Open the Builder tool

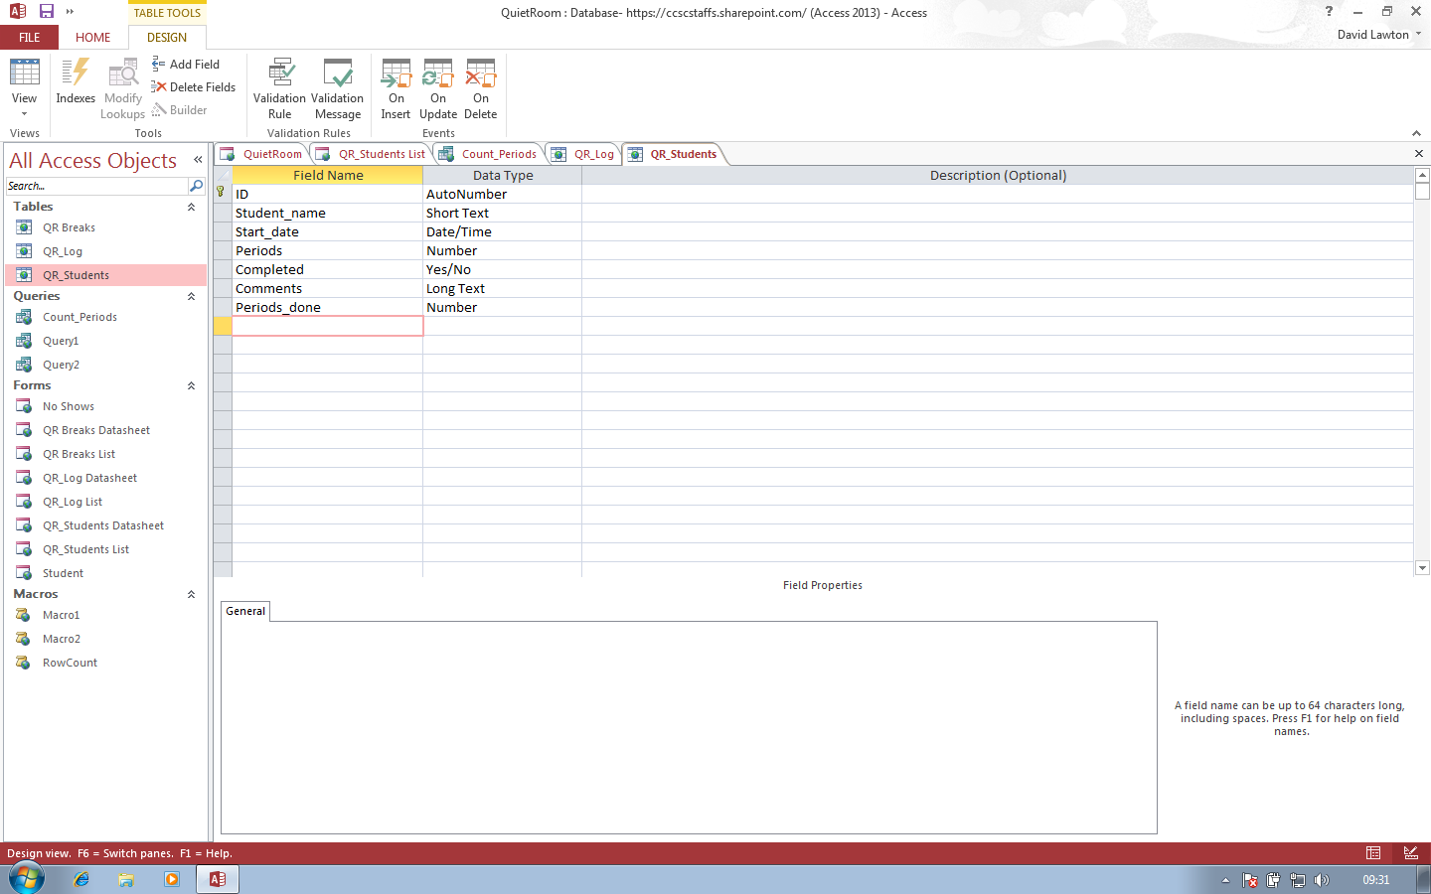(180, 110)
